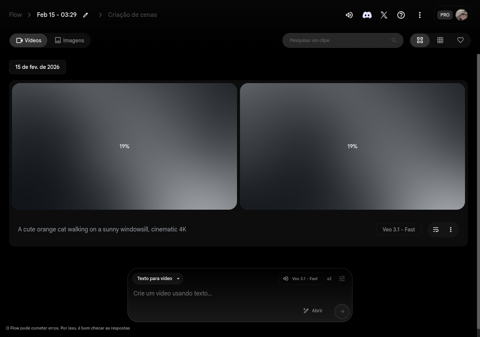The height and width of the screenshot is (337, 480).
Task: Click the pencil icon to rename project
Action: pos(85,15)
